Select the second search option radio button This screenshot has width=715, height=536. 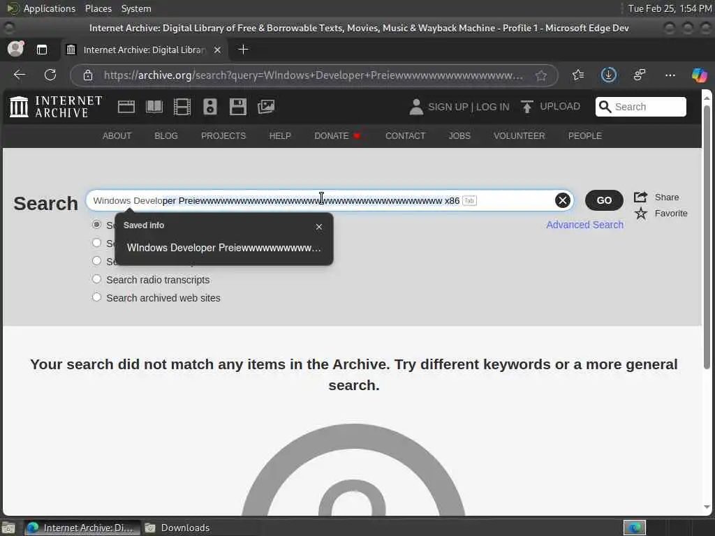(x=96, y=242)
